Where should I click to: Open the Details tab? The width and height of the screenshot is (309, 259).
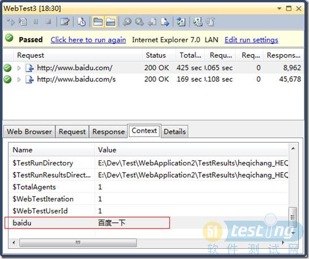175,131
